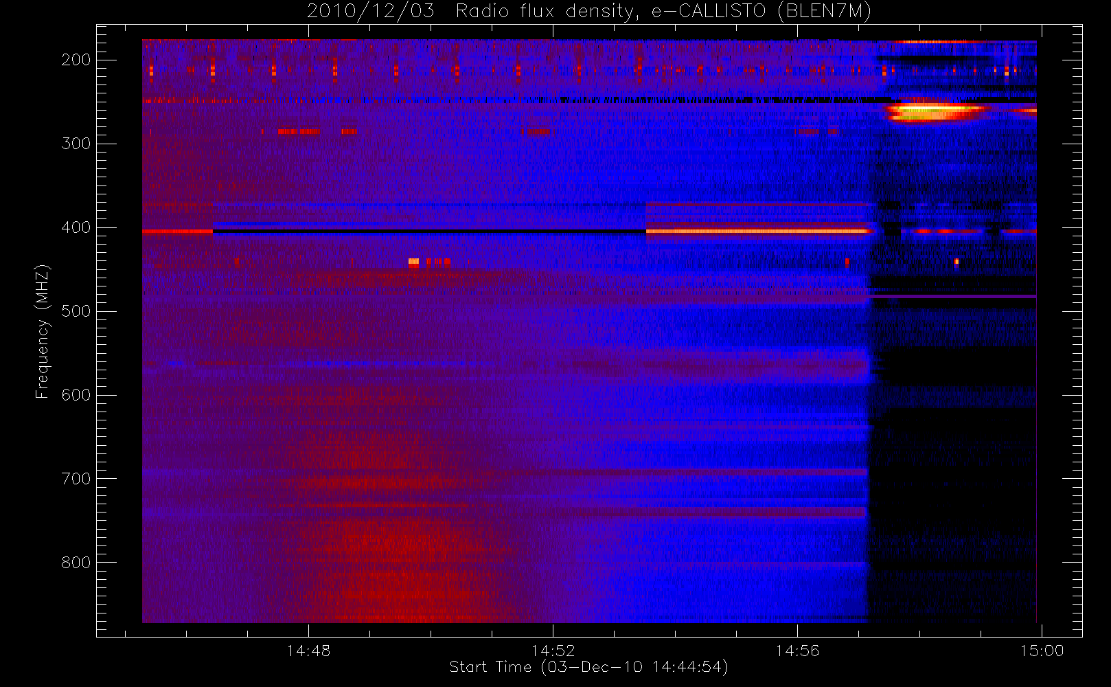
Task: Click the 300 frequency tick label
Action: [76, 144]
